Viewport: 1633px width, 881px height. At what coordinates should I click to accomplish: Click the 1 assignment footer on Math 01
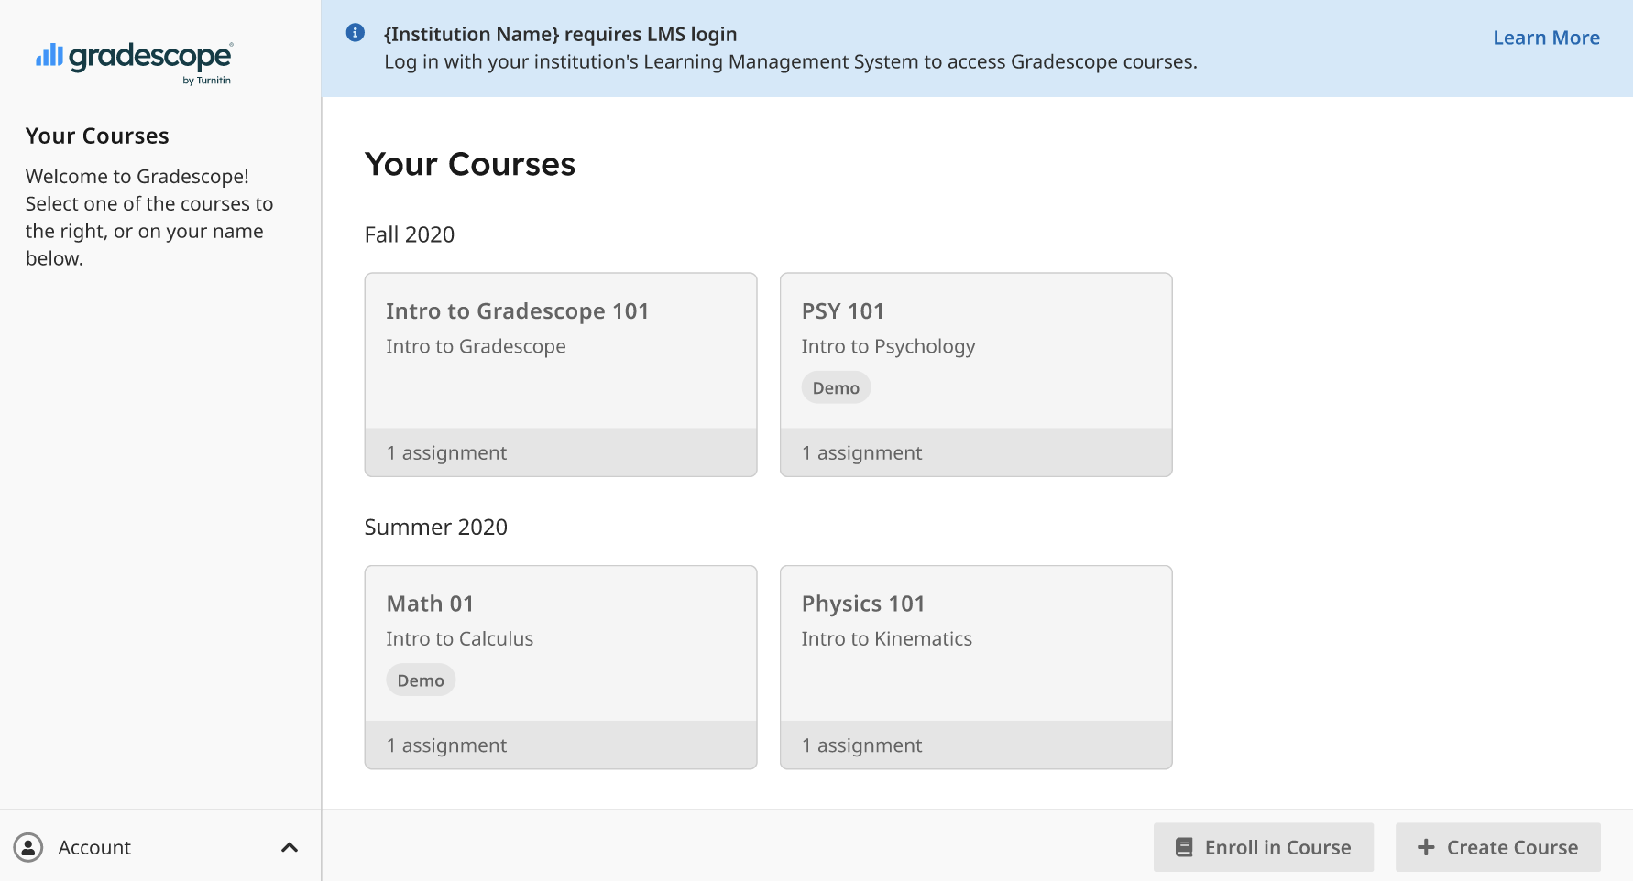[446, 745]
